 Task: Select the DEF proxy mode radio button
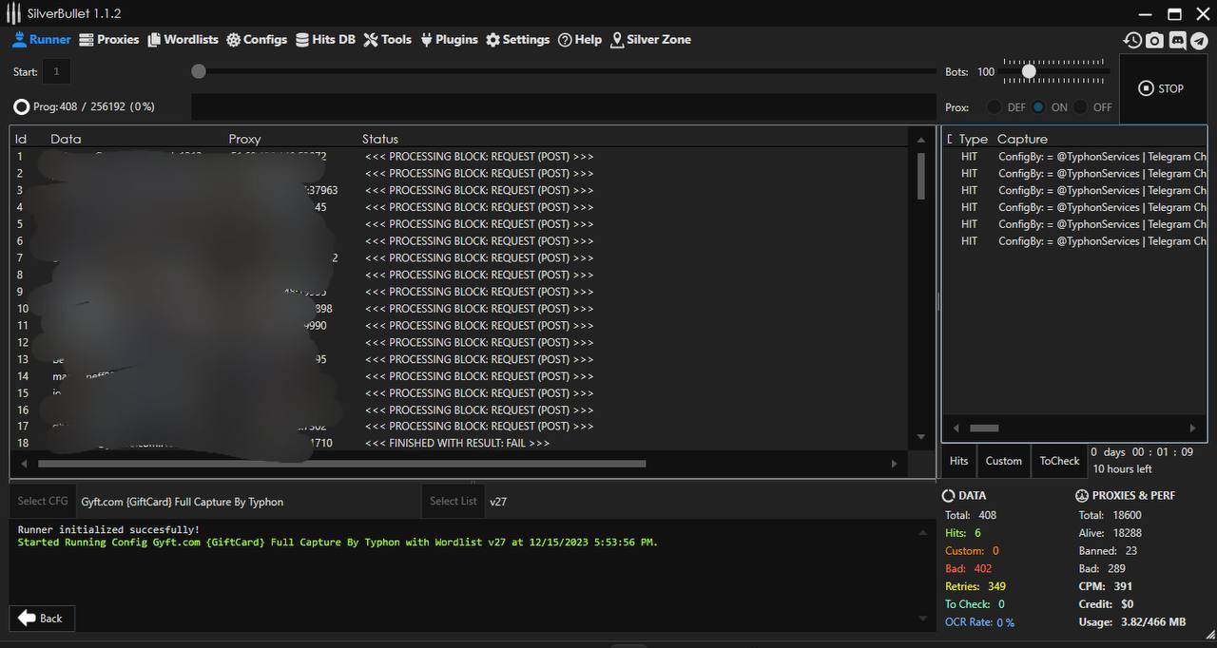click(995, 107)
